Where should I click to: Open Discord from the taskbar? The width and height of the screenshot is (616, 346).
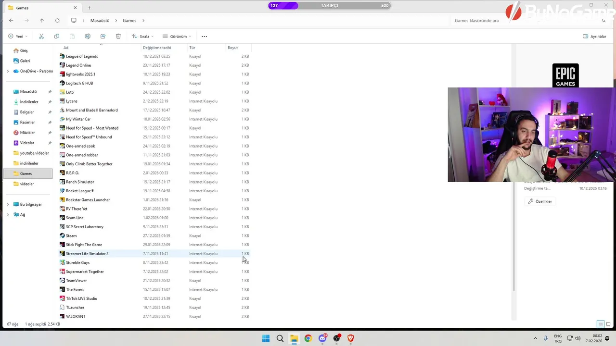pyautogui.click(x=322, y=338)
